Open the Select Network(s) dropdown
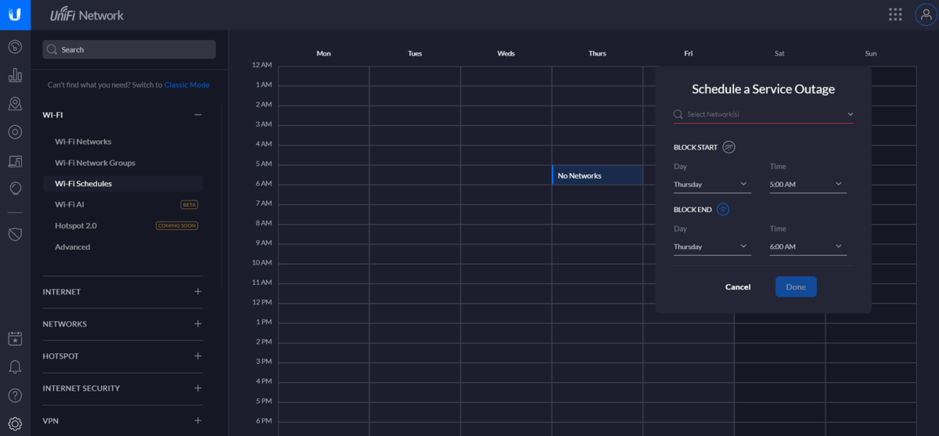 [x=764, y=114]
